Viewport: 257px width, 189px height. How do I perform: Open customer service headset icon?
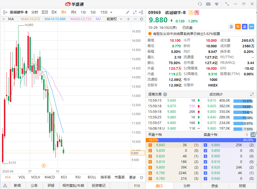pos(200,4)
